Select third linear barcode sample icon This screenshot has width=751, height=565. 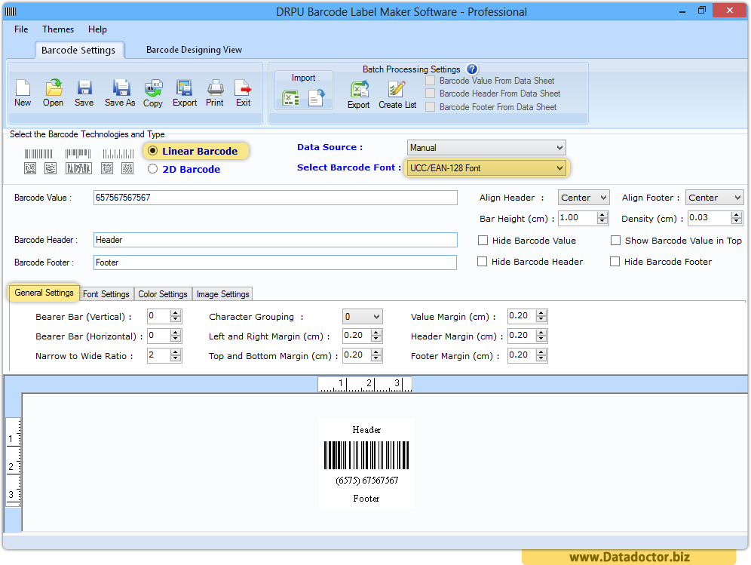(118, 154)
